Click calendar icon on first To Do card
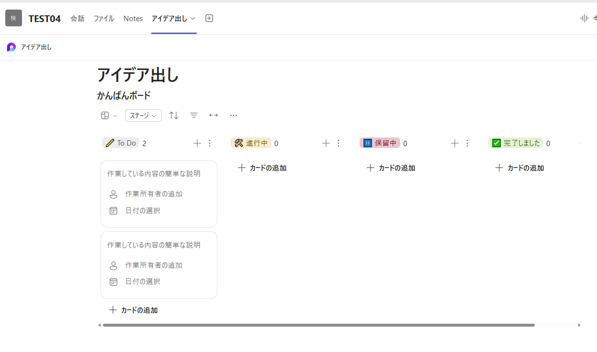Screen dimensions: 597x352 click(x=113, y=211)
